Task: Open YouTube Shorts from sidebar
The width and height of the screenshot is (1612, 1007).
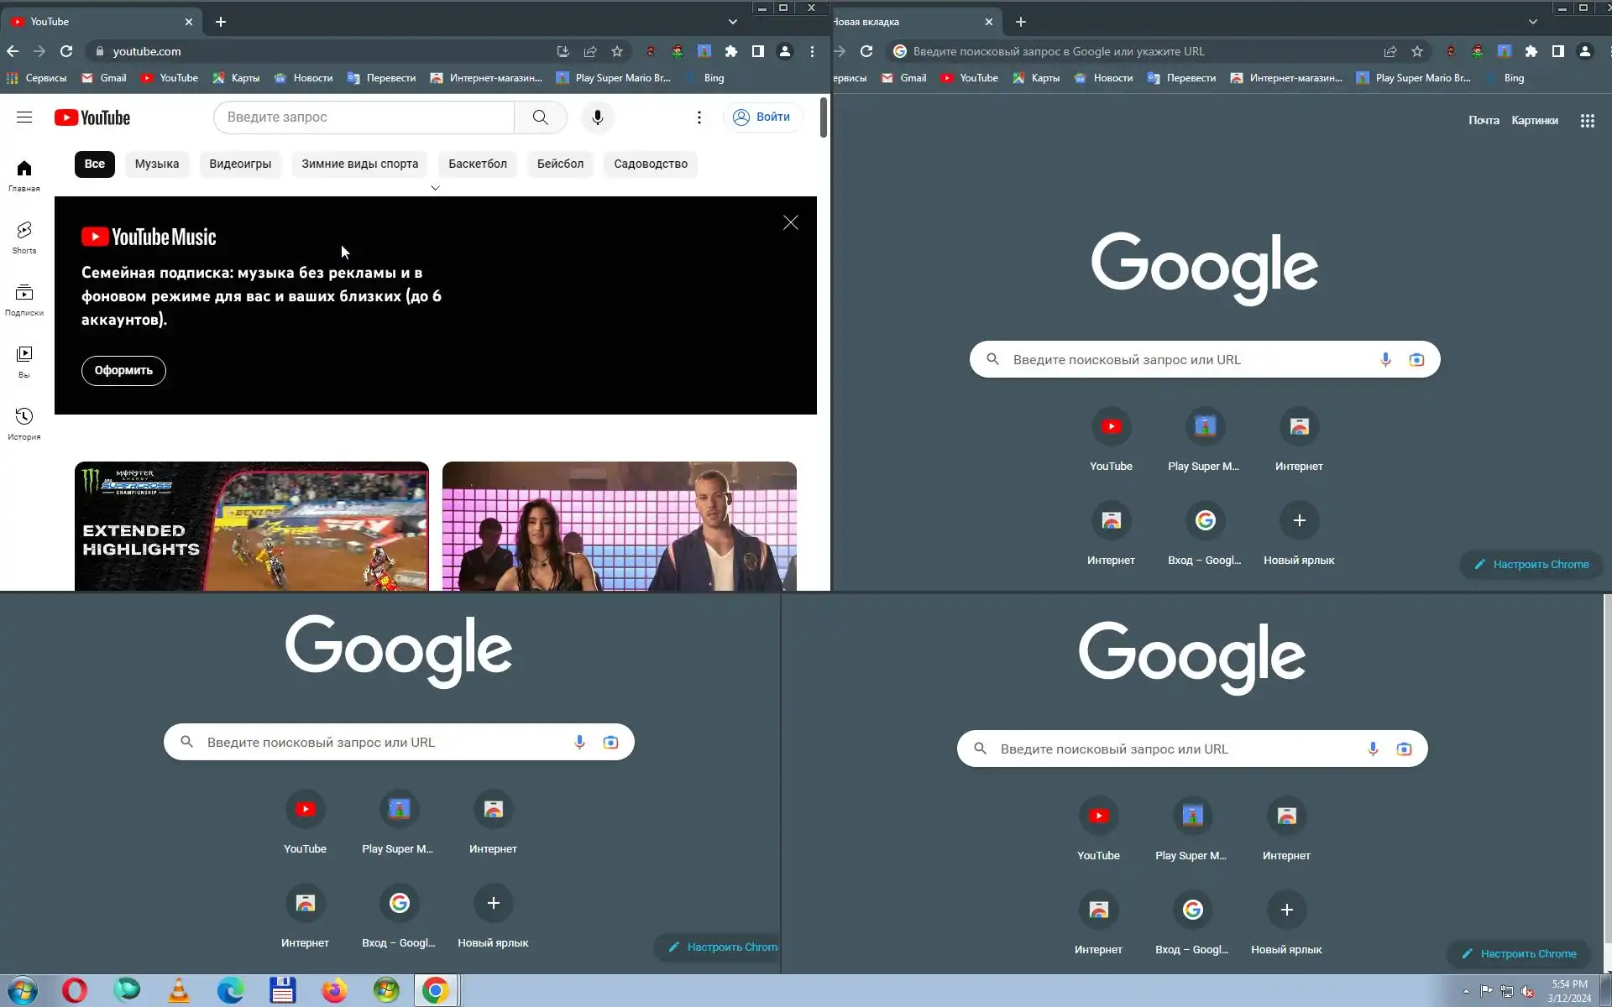Action: pyautogui.click(x=24, y=237)
